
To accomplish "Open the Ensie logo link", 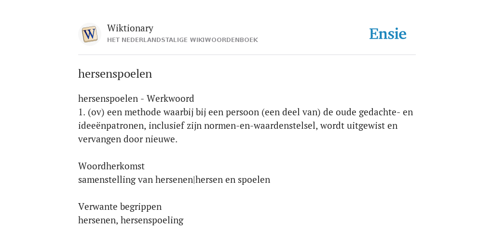I will click(387, 34).
